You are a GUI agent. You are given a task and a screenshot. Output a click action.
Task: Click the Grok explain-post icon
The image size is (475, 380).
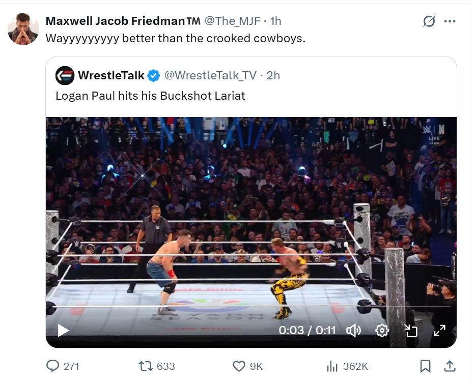tap(429, 21)
